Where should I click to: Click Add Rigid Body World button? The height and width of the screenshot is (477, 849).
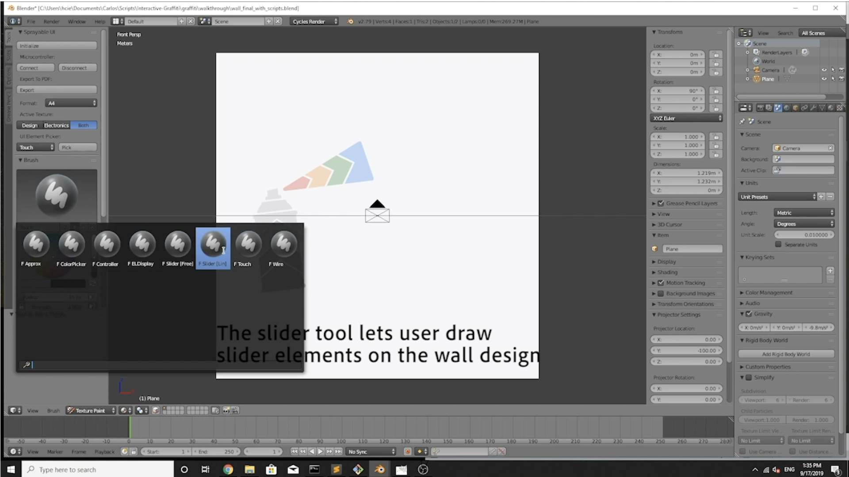[x=786, y=354]
